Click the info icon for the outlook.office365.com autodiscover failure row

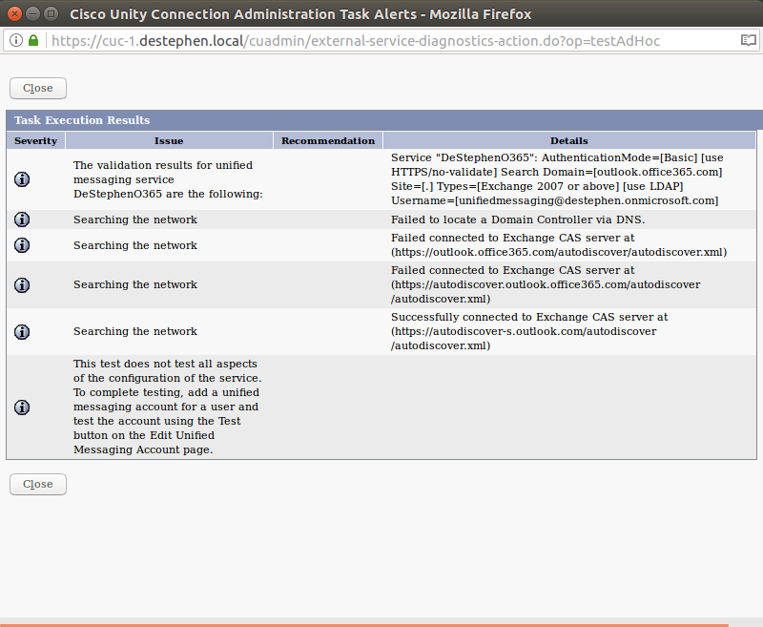pyautogui.click(x=22, y=245)
